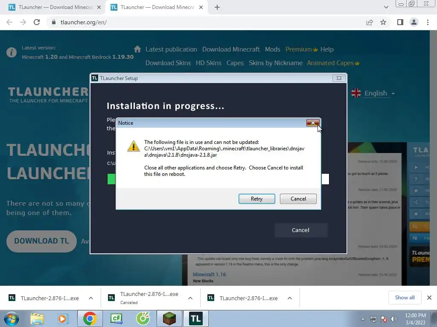Open the Chrome profile avatar
This screenshot has height=327, width=437.
[414, 22]
